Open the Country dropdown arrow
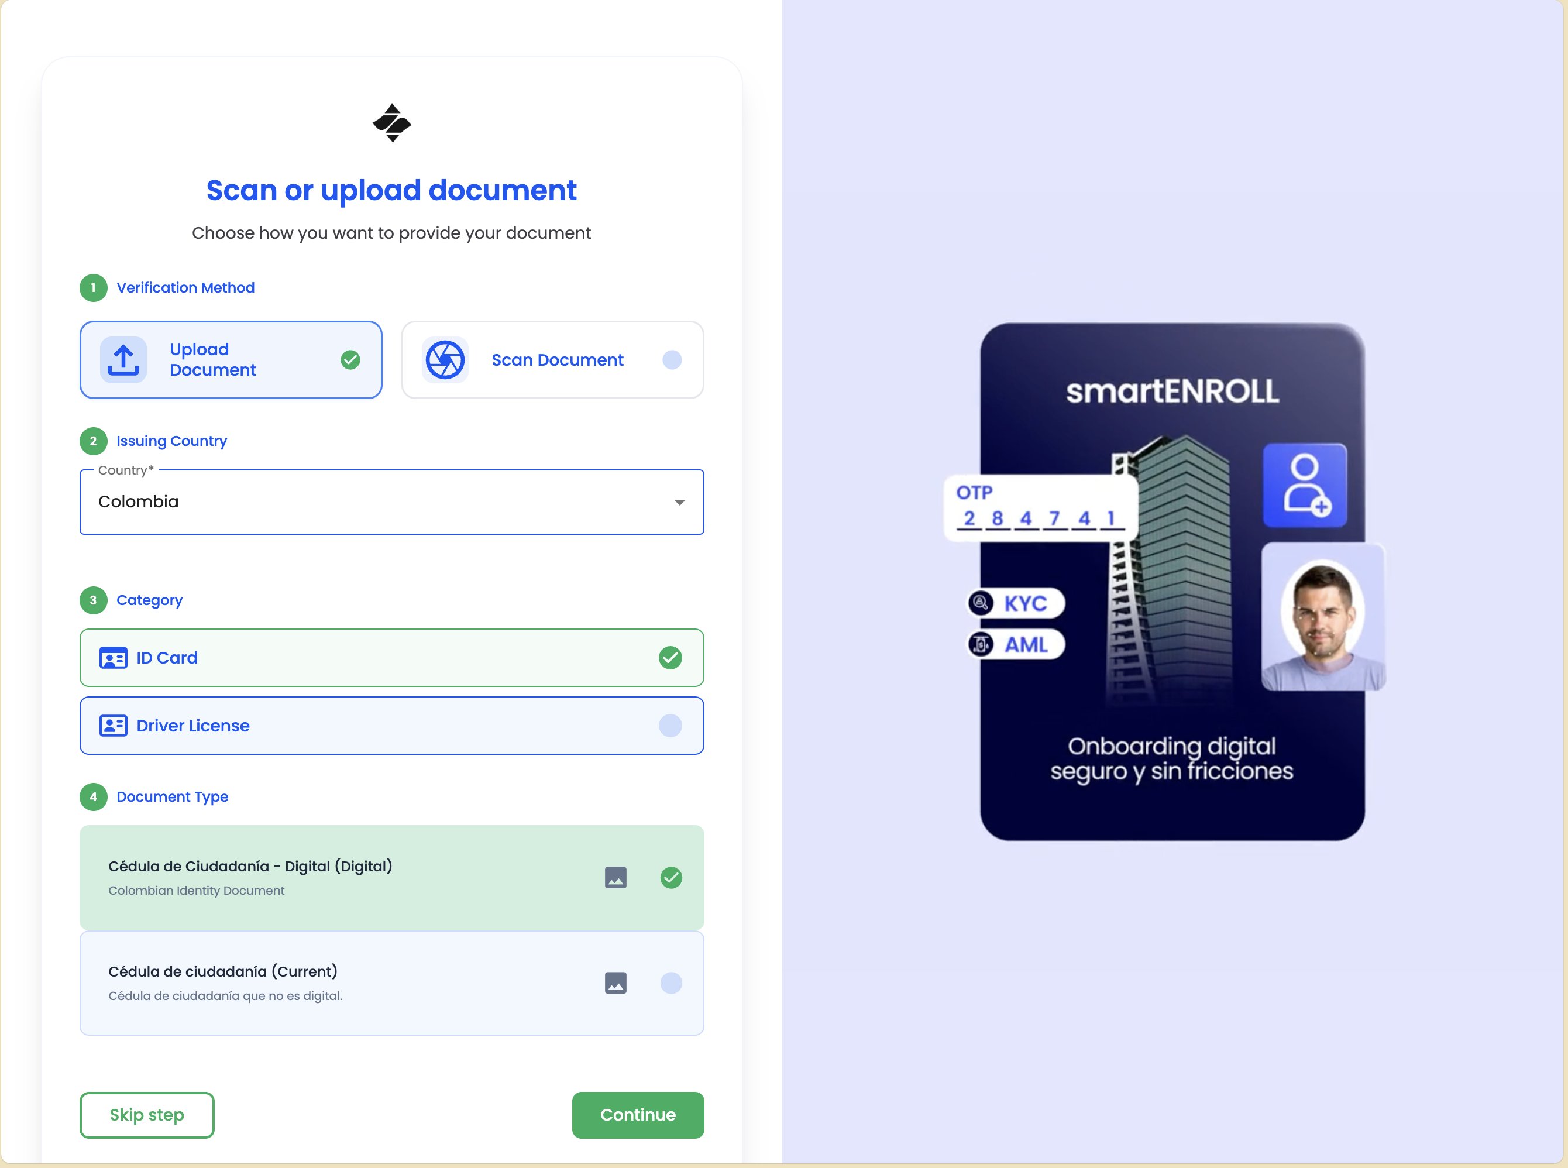 tap(679, 502)
